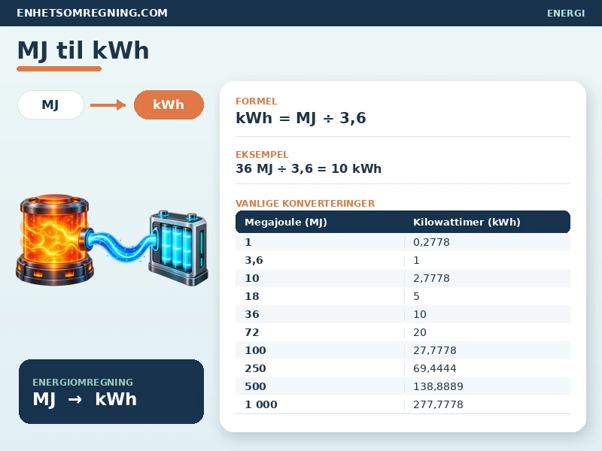Click the VANLIGE KONVERTERINGER heading

point(305,203)
